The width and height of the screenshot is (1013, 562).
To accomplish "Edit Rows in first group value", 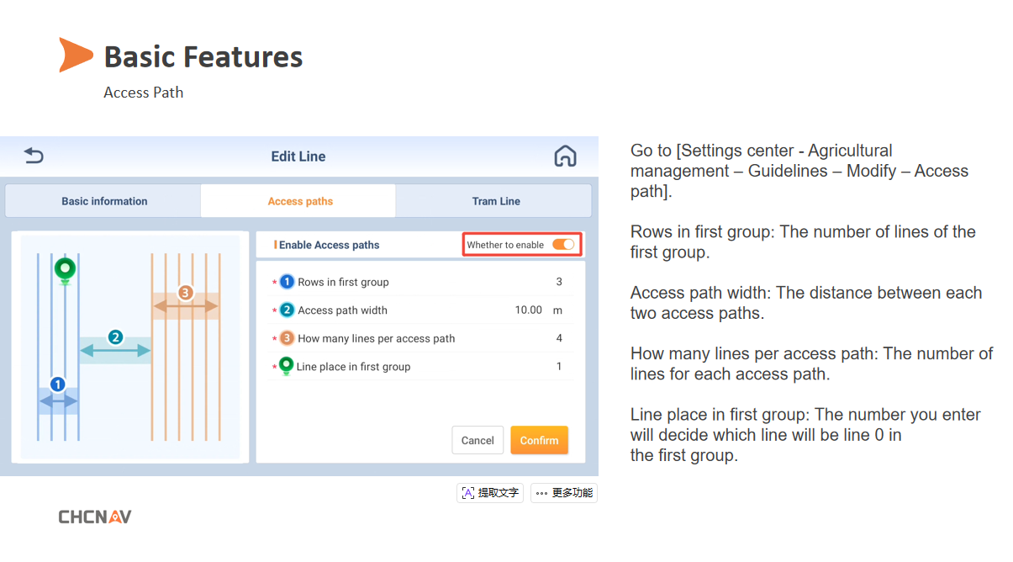I will 559,282.
